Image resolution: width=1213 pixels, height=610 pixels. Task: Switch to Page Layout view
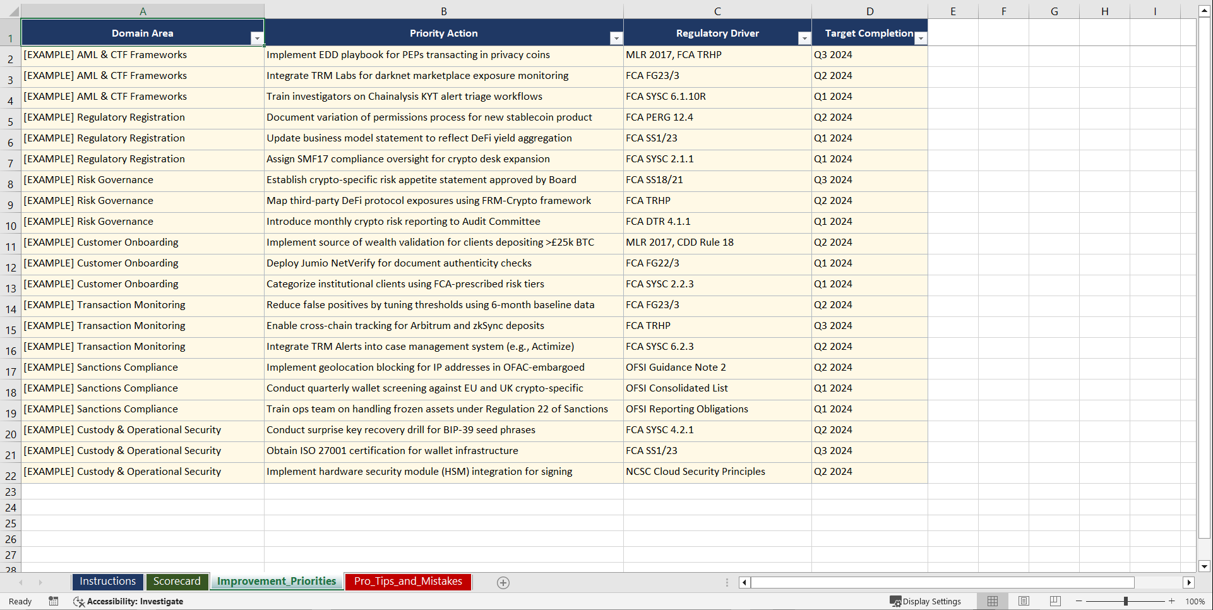click(x=1024, y=601)
